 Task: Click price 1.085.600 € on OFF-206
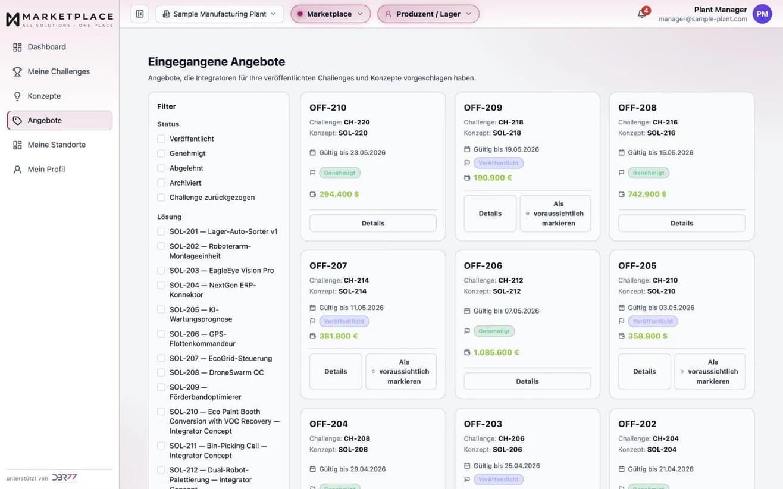496,353
